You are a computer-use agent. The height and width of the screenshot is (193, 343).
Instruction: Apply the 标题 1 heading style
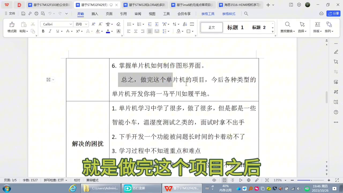(x=235, y=27)
